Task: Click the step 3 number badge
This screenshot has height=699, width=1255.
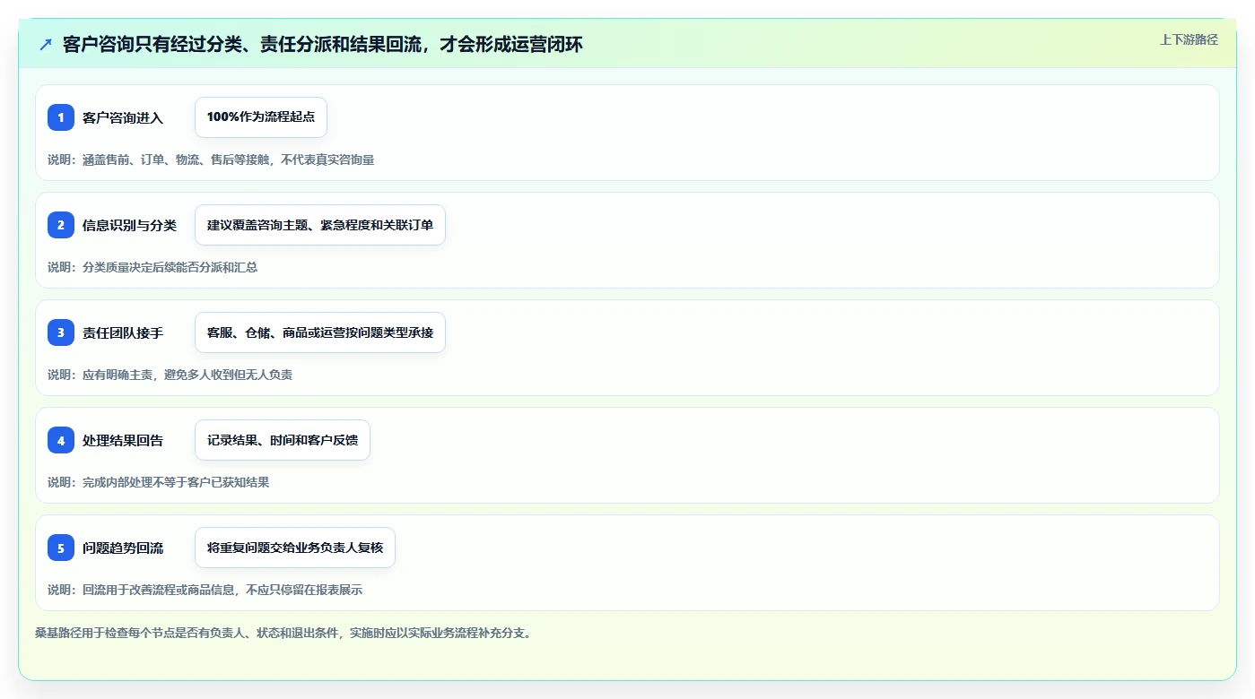Action: 61,332
